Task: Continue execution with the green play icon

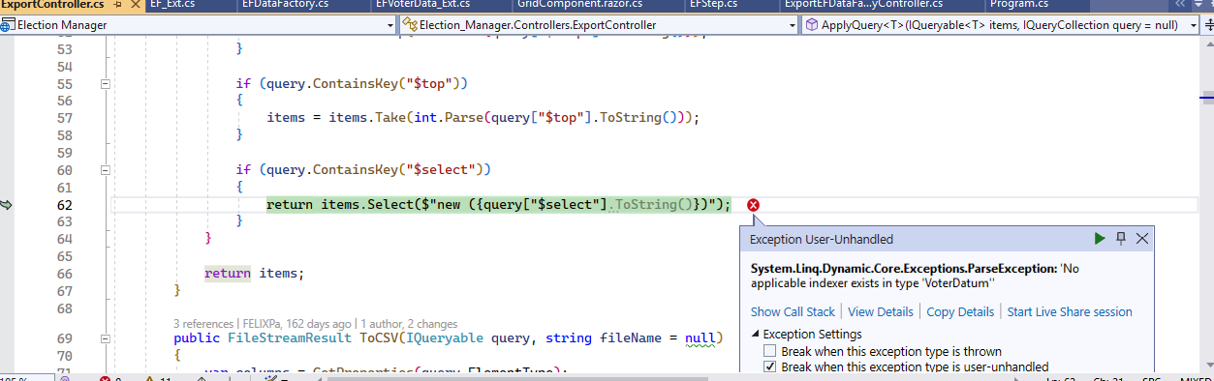Action: [x=1099, y=238]
